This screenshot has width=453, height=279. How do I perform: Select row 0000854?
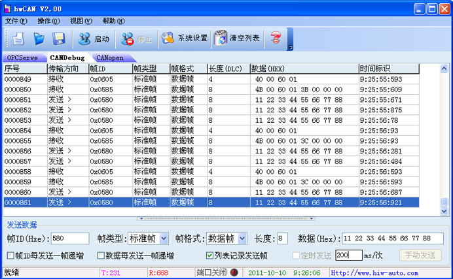211,131
